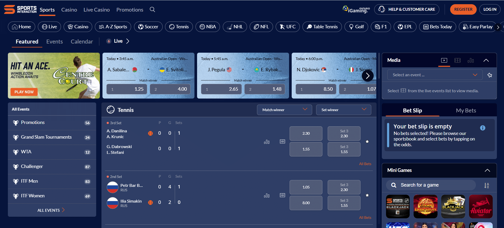Image resolution: width=504 pixels, height=228 pixels.
Task: Open the UFC pill in sports bar
Action: (x=288, y=27)
